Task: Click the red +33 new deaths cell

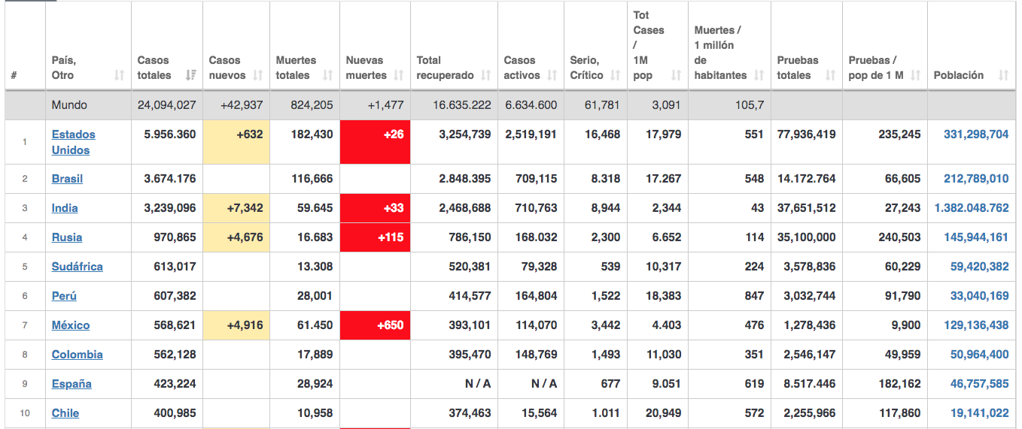Action: (x=375, y=208)
